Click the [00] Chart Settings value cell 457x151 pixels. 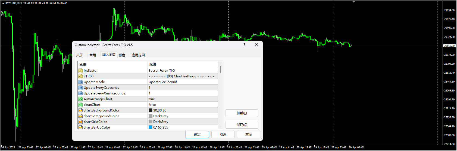pos(183,76)
